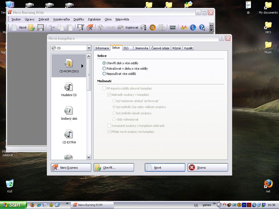279x209 pixels.
Task: Click the Kopírovat disc copy toolbar icon
Action: pos(120,27)
